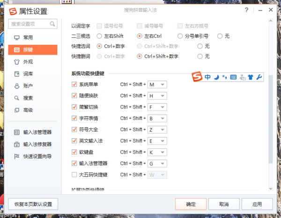Apply changes with 应用 button
The width and height of the screenshot is (281, 218).
[x=257, y=204]
